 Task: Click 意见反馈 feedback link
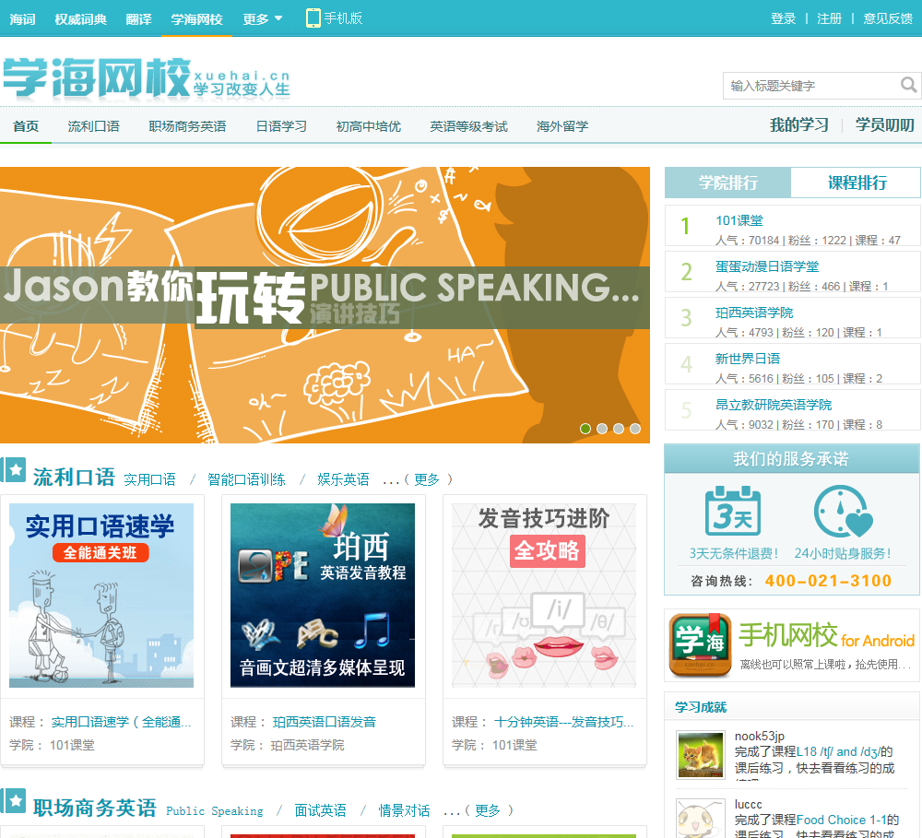click(x=888, y=18)
